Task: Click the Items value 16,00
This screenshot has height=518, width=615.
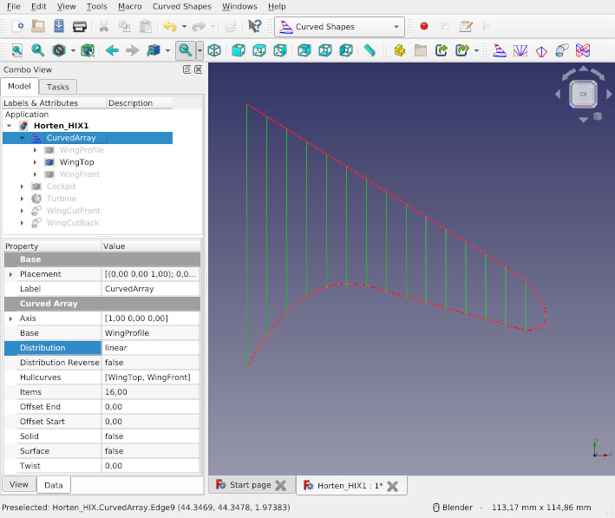Action: pos(151,392)
